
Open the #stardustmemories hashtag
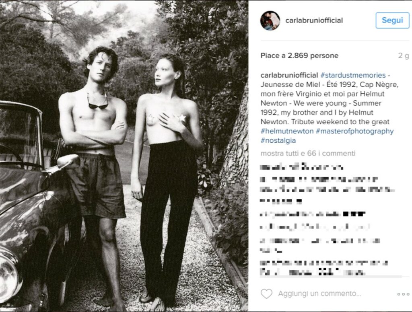click(353, 75)
